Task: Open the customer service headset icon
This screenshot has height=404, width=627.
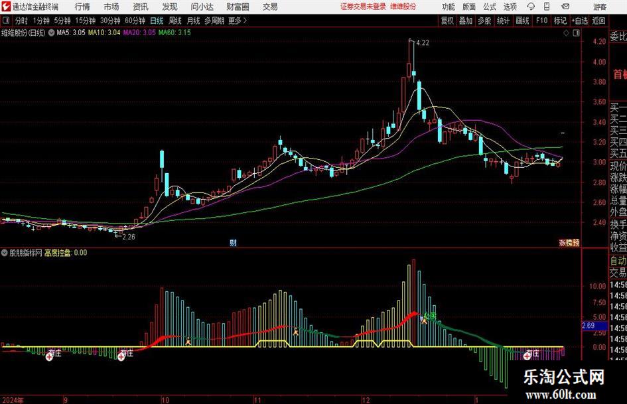Action: (531, 7)
